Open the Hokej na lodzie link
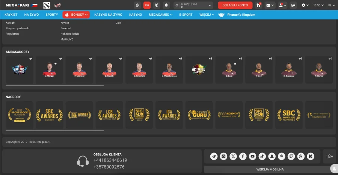 [x=70, y=34]
